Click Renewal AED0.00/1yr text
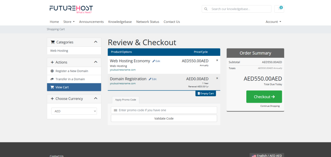 pyautogui.click(x=198, y=87)
